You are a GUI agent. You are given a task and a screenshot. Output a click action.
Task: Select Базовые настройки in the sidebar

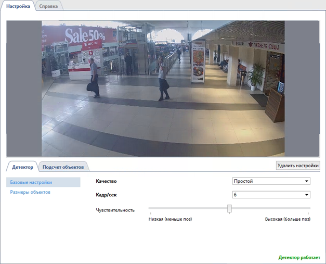coord(31,183)
